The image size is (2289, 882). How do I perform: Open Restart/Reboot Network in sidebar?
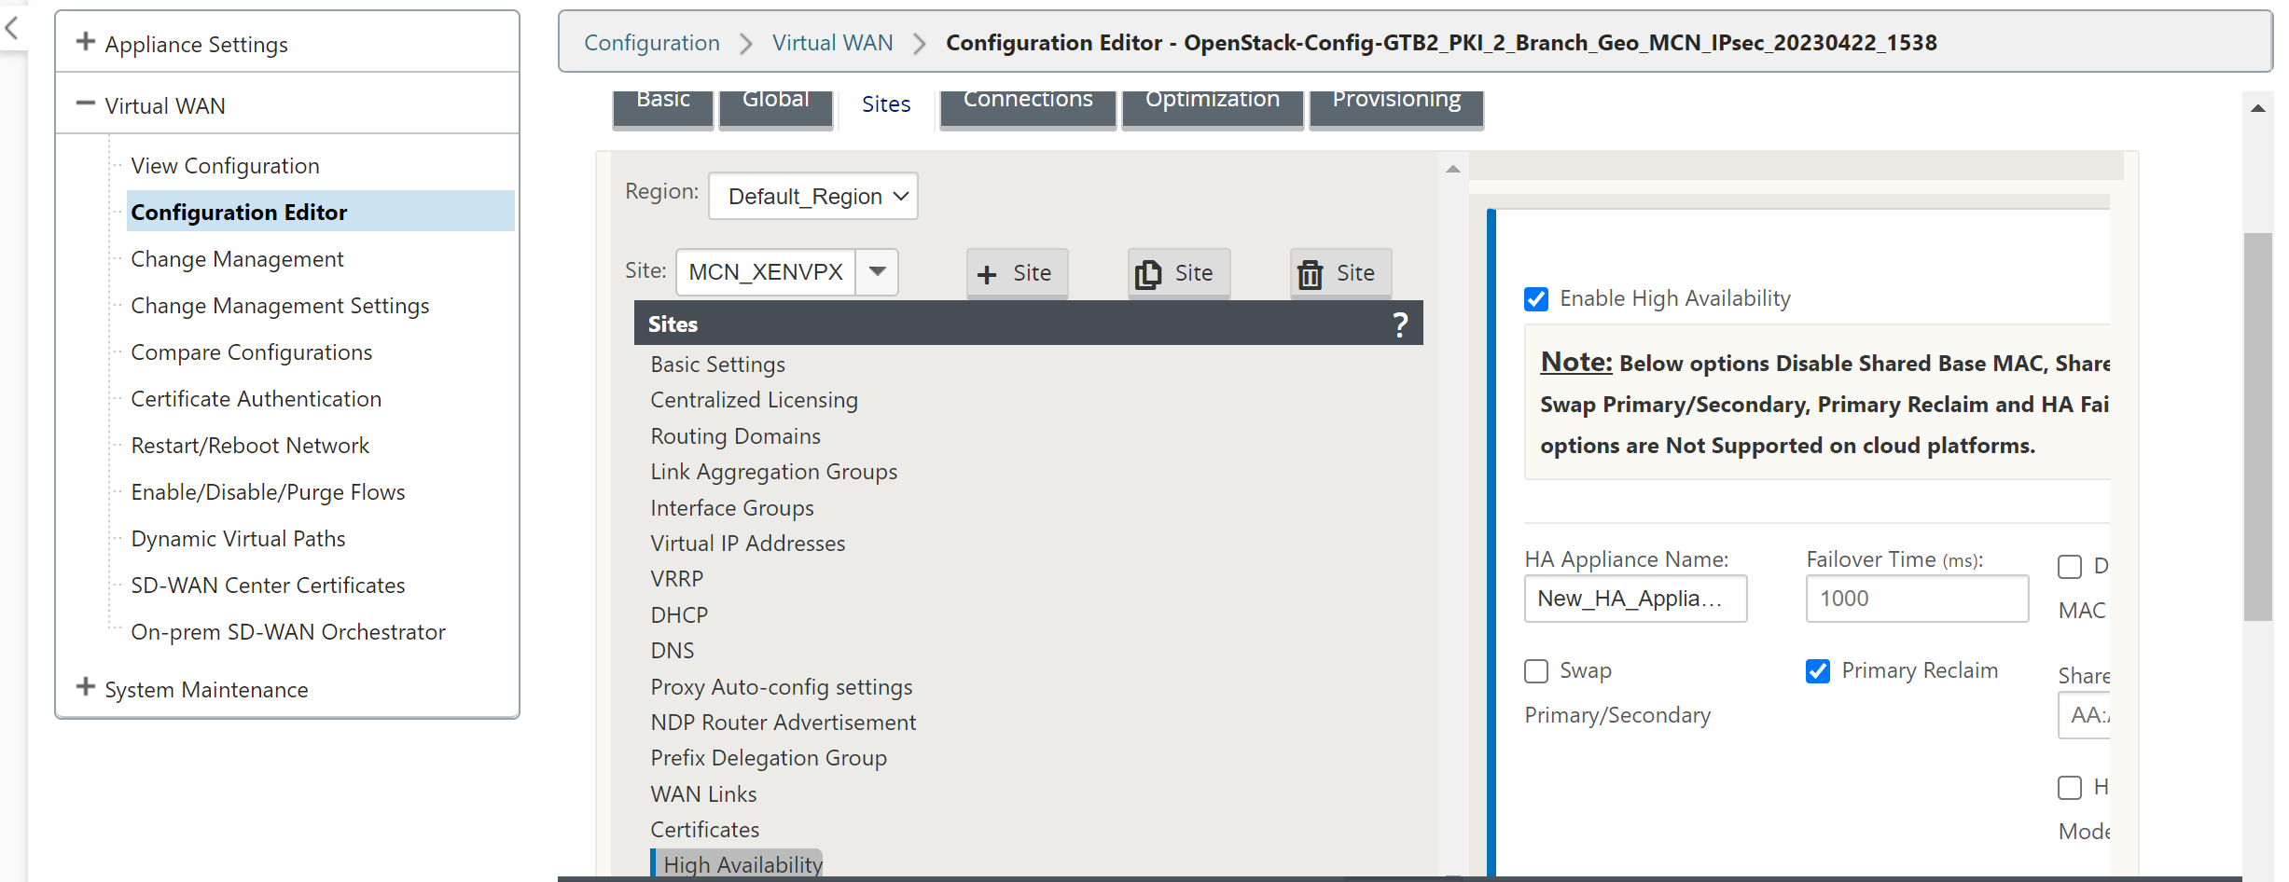tap(250, 446)
